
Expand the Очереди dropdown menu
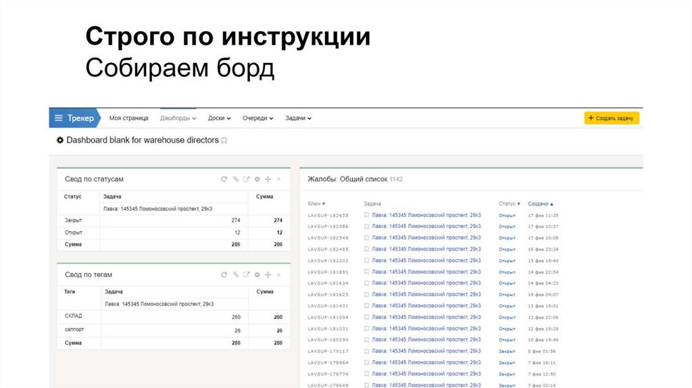pyautogui.click(x=257, y=118)
